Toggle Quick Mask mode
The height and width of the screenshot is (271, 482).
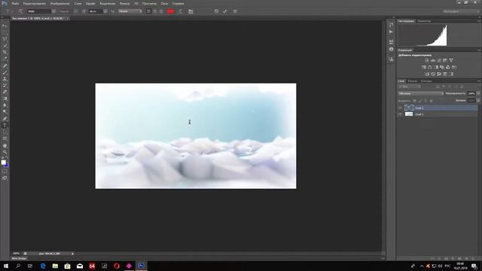[x=5, y=171]
